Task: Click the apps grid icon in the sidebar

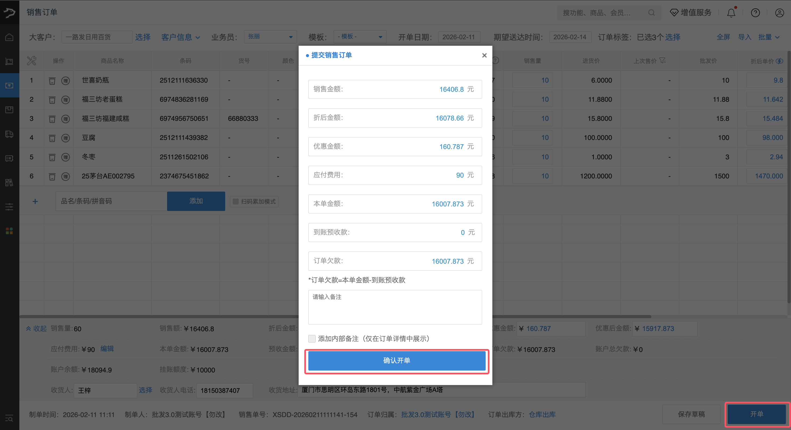Action: point(9,231)
